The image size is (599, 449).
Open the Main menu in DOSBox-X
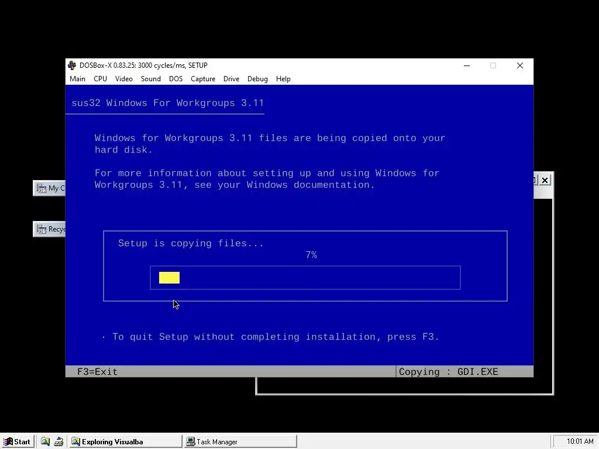click(x=77, y=79)
